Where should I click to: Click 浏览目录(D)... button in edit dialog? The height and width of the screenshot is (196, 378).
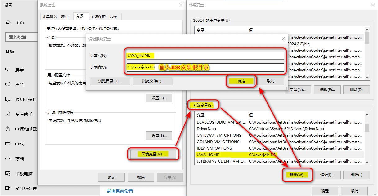tap(110, 81)
